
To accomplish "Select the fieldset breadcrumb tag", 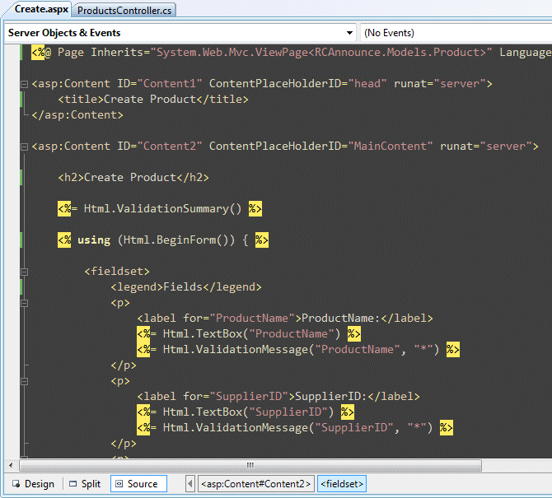I will [342, 484].
